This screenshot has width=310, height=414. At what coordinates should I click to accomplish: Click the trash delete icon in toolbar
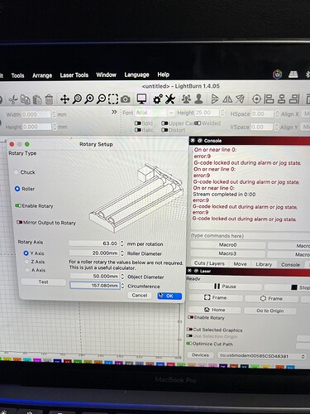click(49, 99)
